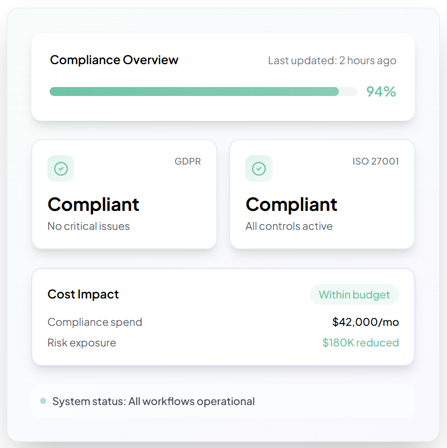Screen dimensions: 447x448
Task: Click the System status operational message
Action: click(x=153, y=401)
